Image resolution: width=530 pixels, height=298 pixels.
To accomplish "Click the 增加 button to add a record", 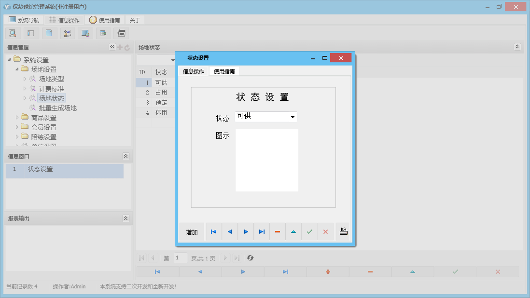I will tap(191, 231).
